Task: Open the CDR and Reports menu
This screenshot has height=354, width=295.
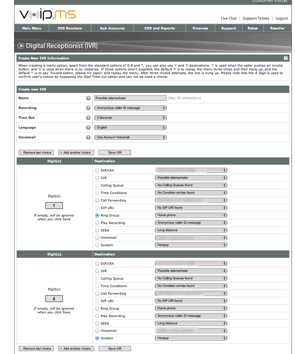Action: (160, 28)
